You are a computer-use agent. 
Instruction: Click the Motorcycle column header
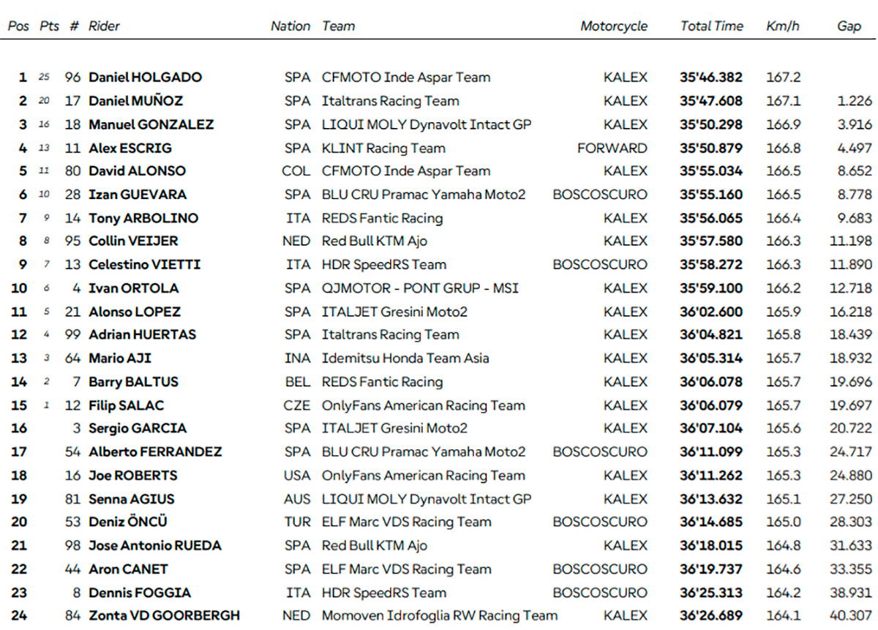(x=614, y=26)
